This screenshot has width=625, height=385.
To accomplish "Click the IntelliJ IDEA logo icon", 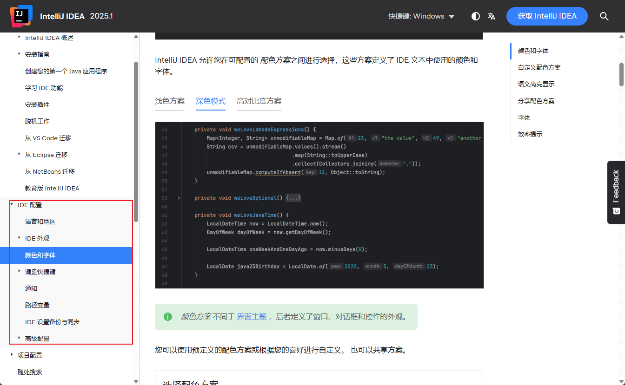I will 21,16.
